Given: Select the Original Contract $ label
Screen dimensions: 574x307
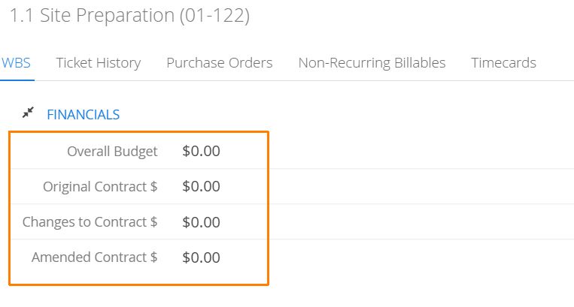Looking at the screenshot, I should 100,187.
